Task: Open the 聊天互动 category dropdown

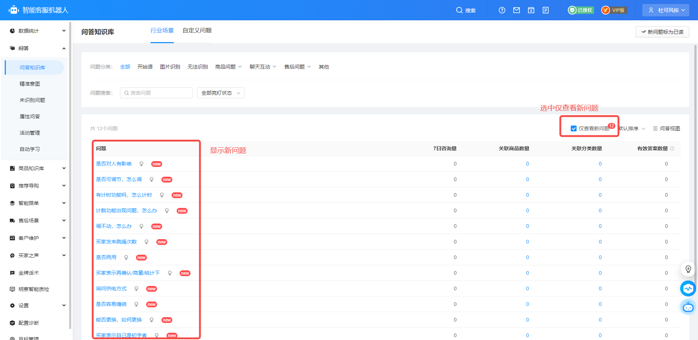Action: [263, 67]
